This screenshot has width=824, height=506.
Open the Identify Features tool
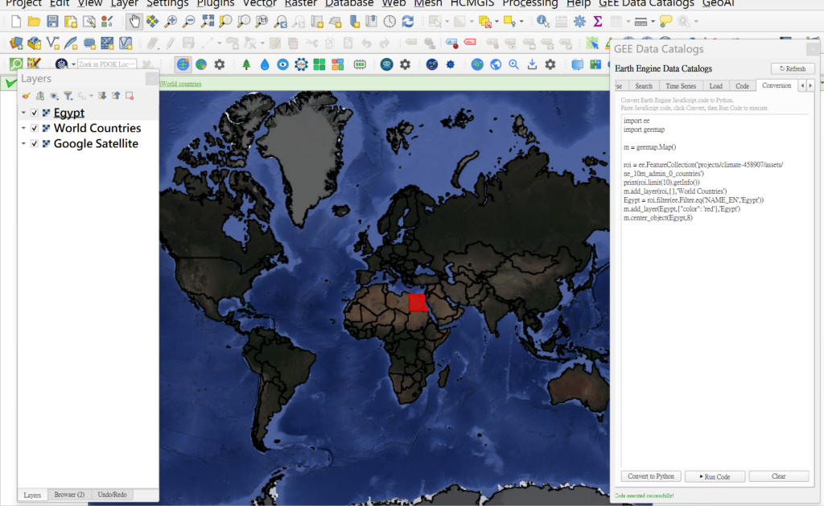[x=543, y=22]
